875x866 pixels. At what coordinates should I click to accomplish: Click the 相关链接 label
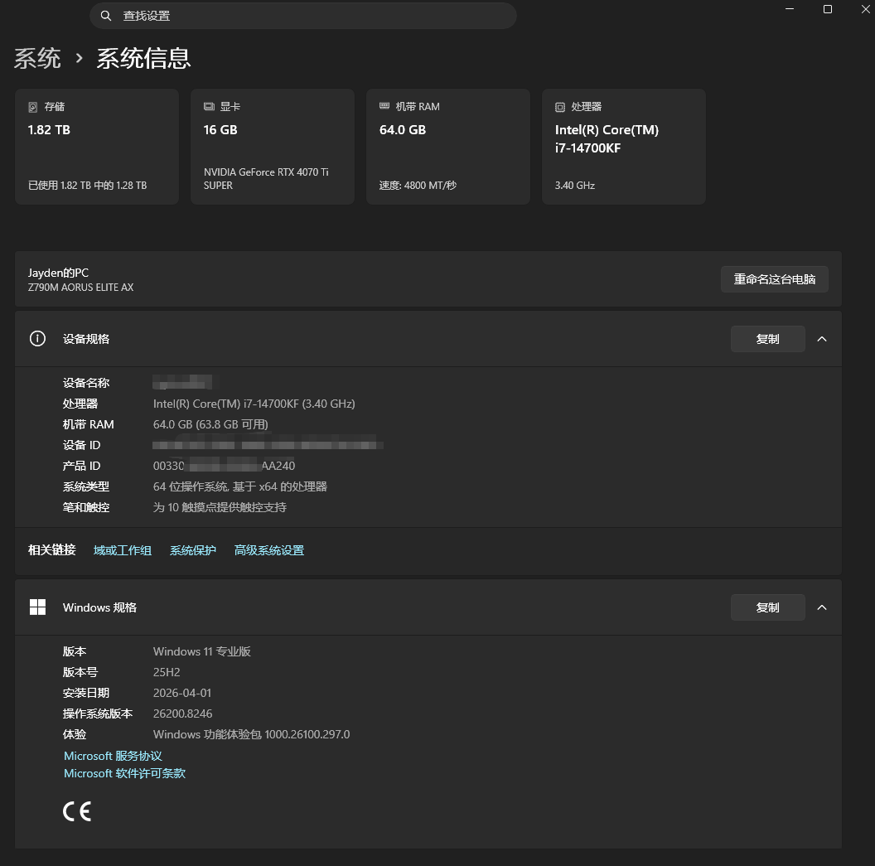tap(52, 550)
